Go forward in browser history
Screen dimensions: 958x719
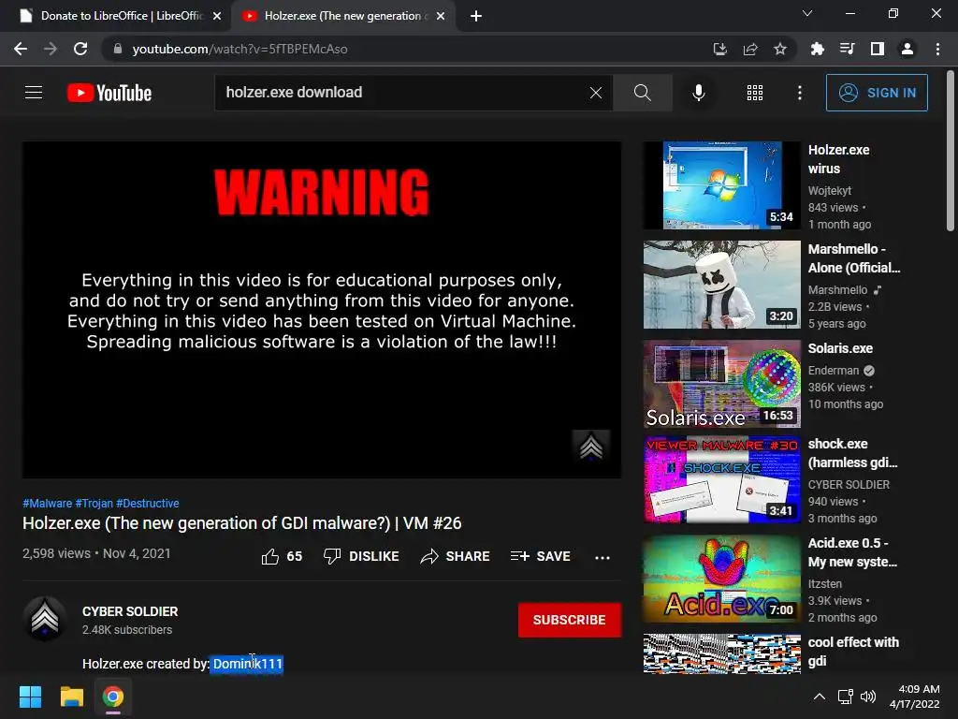click(x=51, y=49)
